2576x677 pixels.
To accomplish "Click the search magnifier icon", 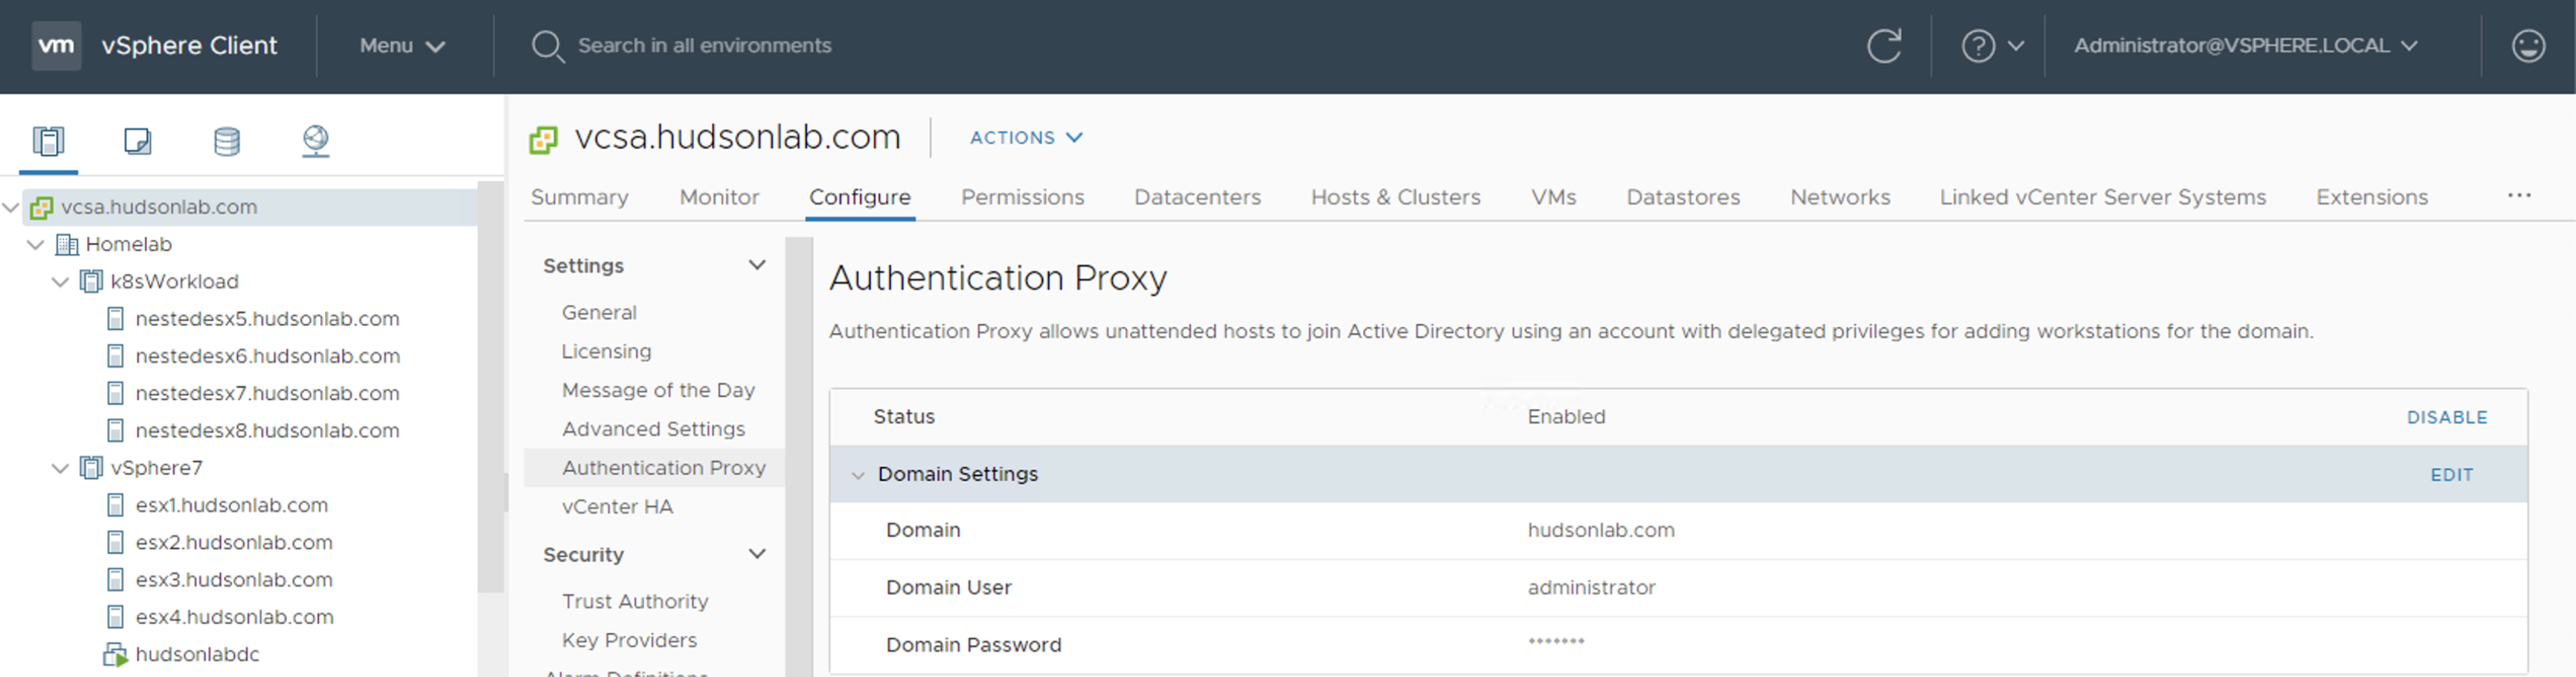I will [547, 46].
